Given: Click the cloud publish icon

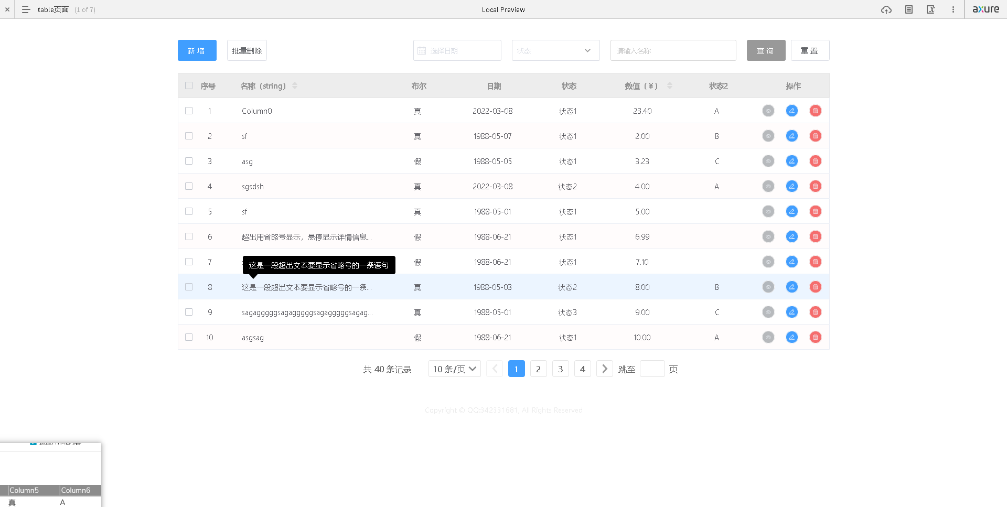Looking at the screenshot, I should point(886,9).
